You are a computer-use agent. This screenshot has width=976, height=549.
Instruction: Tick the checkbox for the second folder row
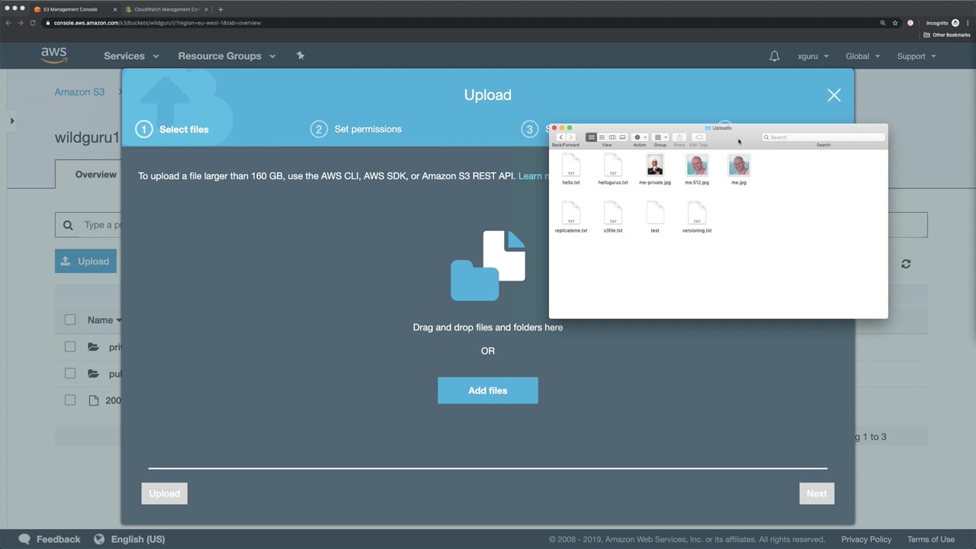pyautogui.click(x=70, y=374)
